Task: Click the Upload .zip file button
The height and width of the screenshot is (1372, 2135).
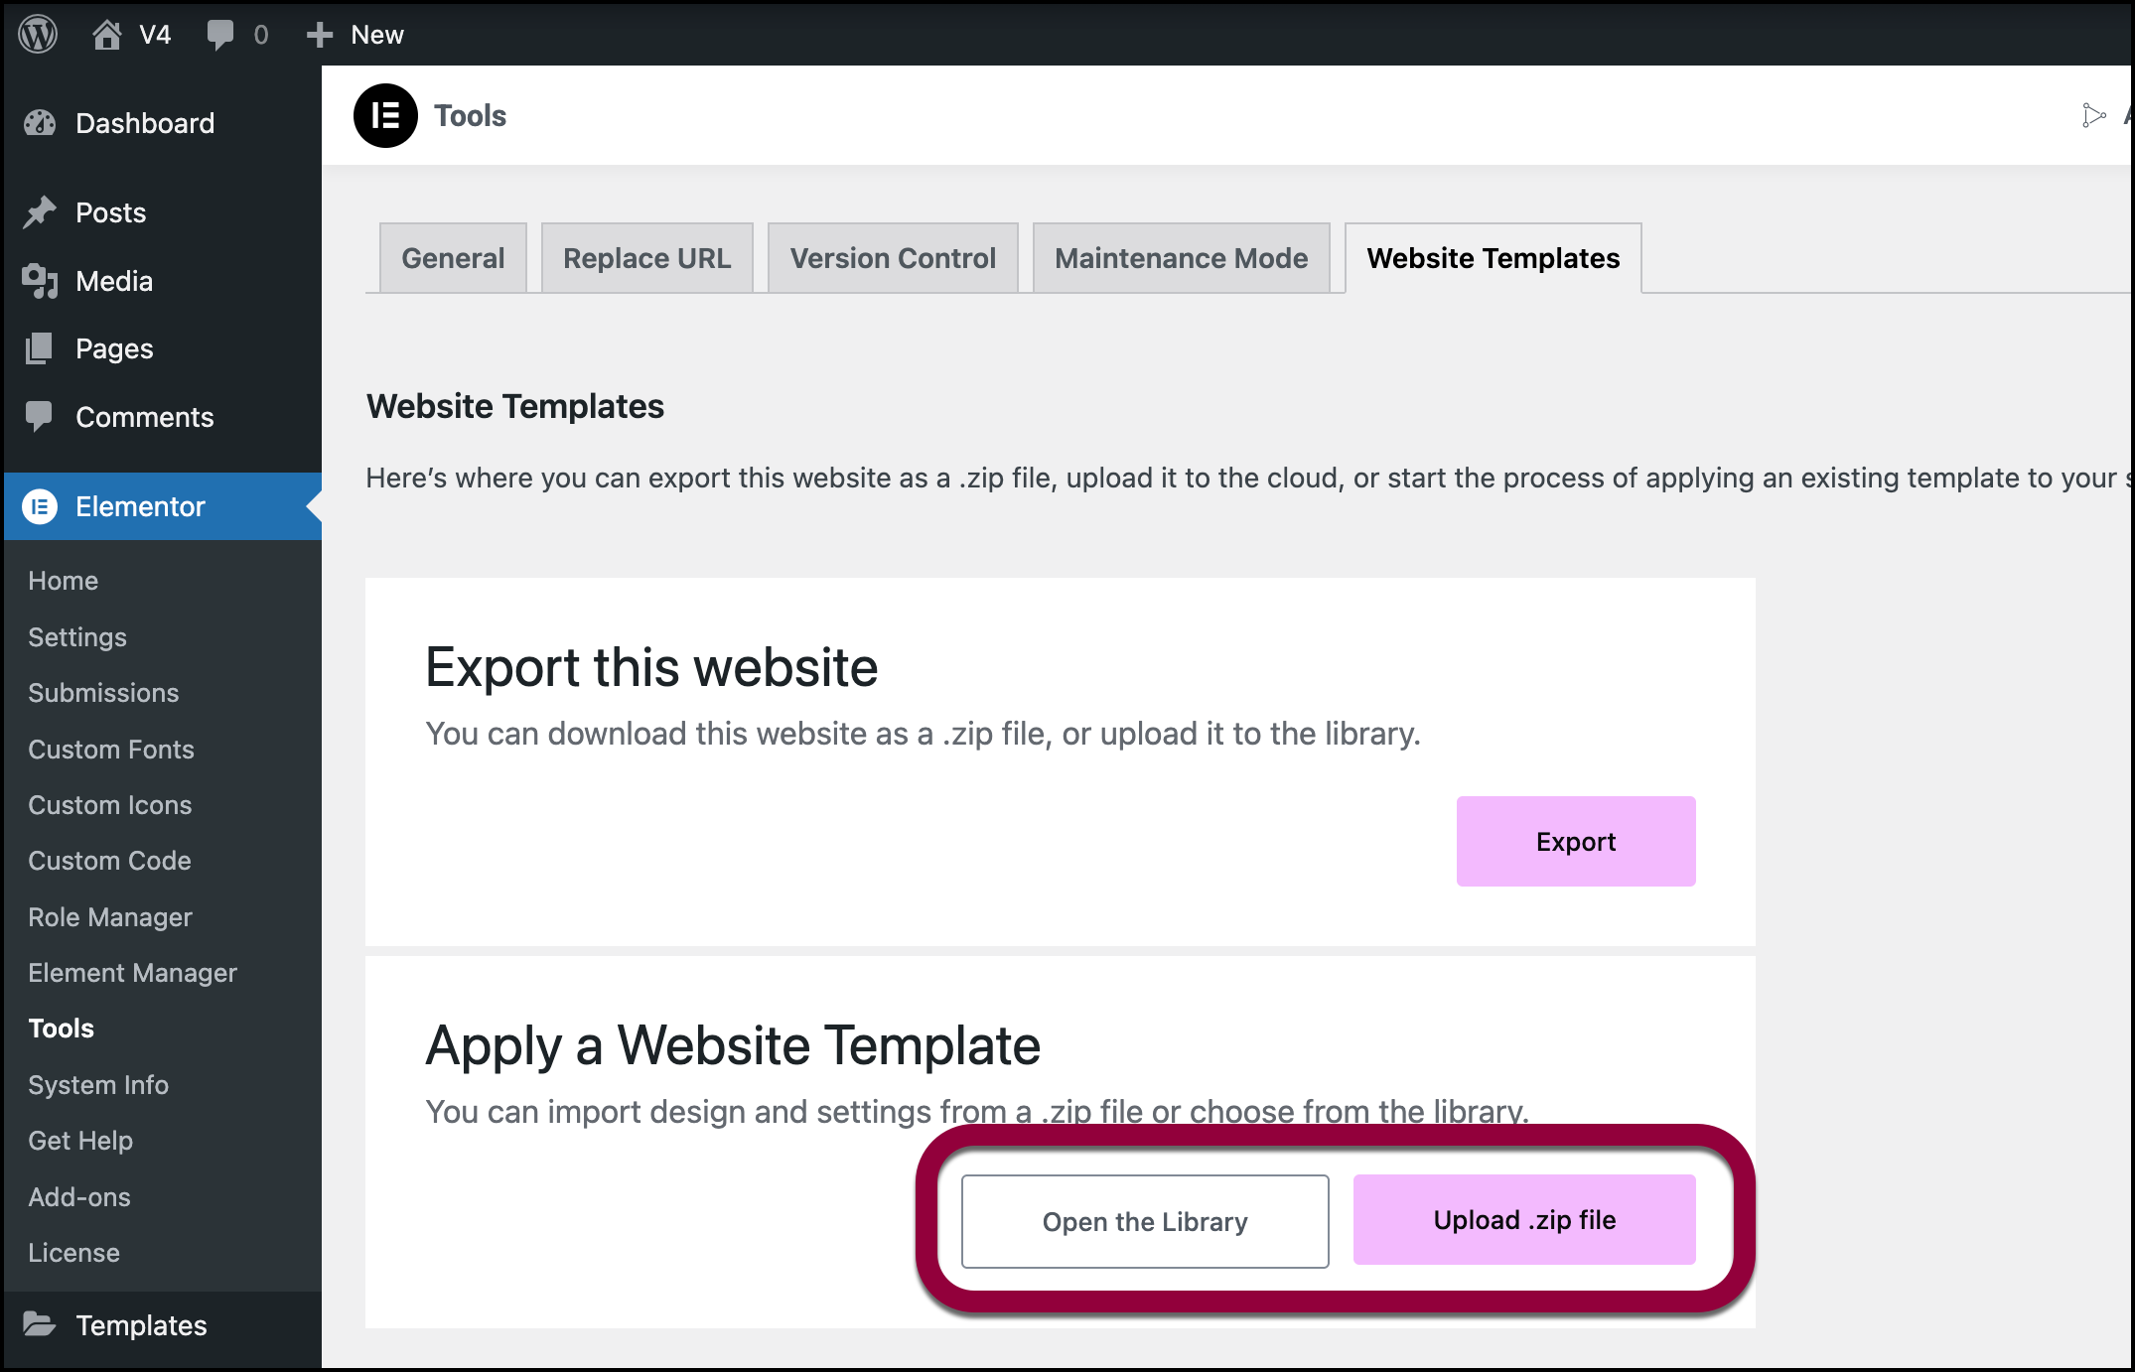Action: pos(1523,1220)
